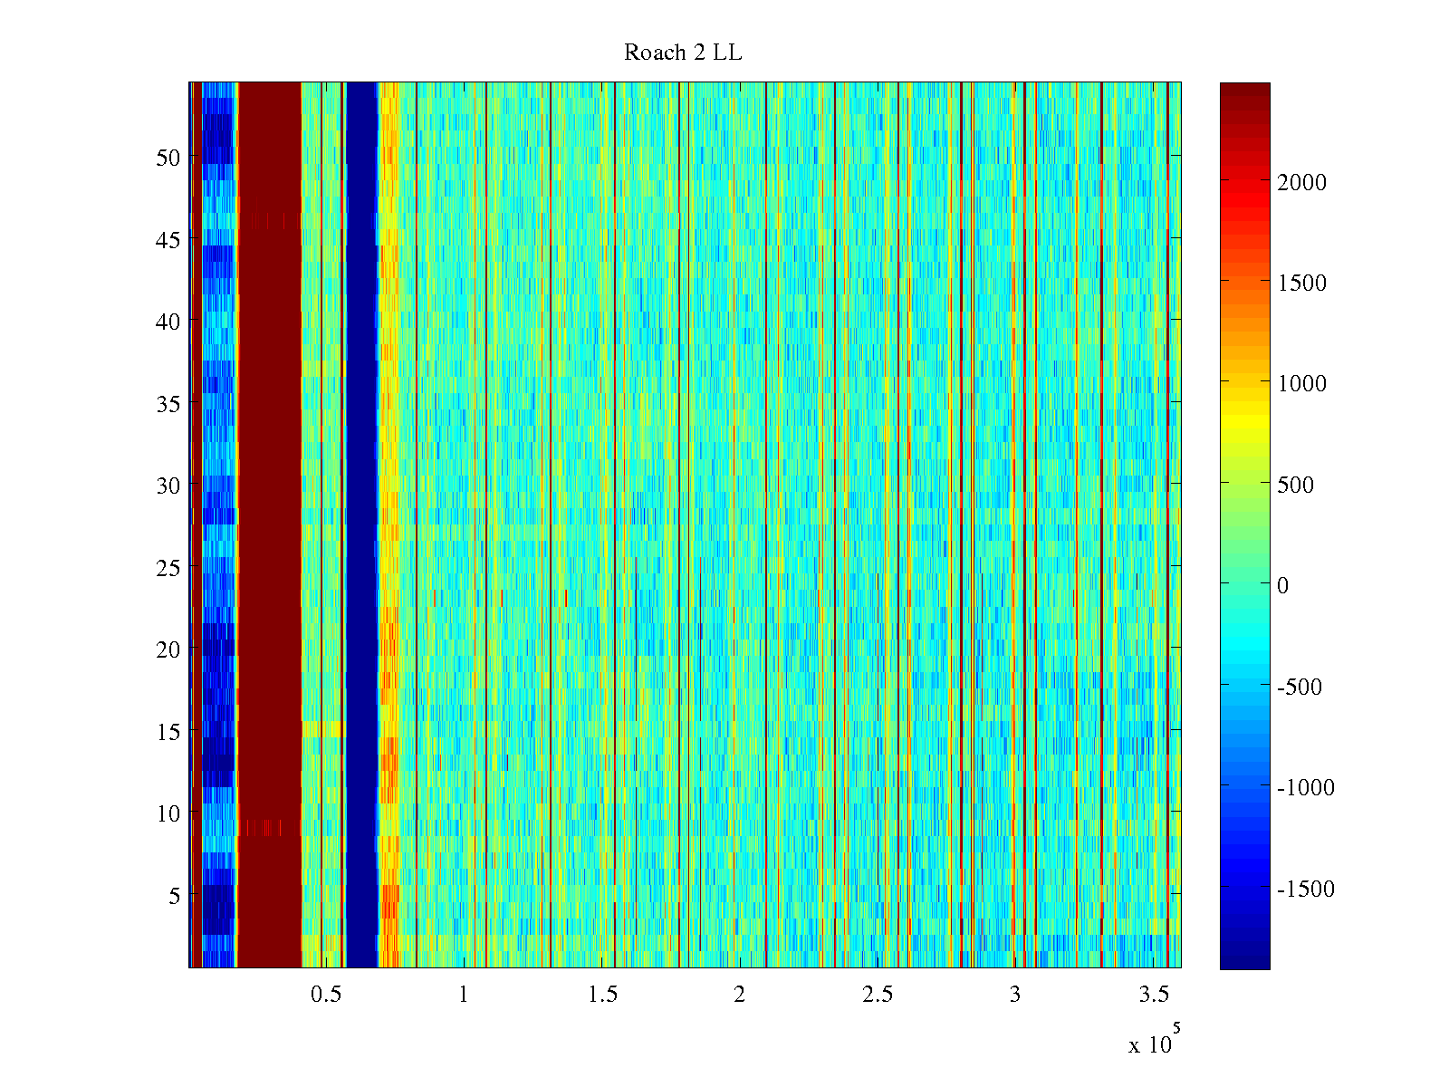The image size is (1449, 1087).
Task: Click colorbar label 2000
Action: [1302, 182]
